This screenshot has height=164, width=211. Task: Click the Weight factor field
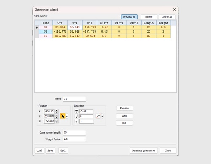point(74,139)
